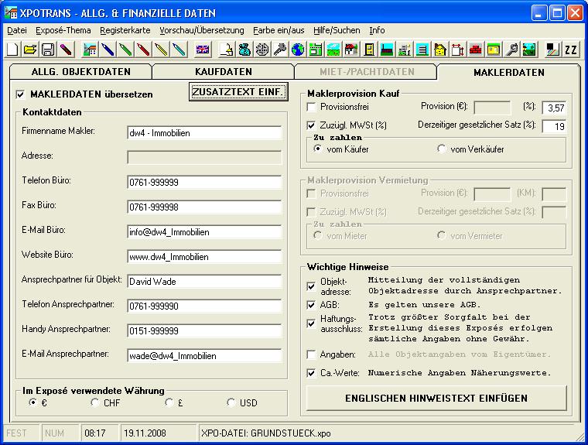Click the Fax Büro field
Screen dimensions: 588x445
(204, 207)
